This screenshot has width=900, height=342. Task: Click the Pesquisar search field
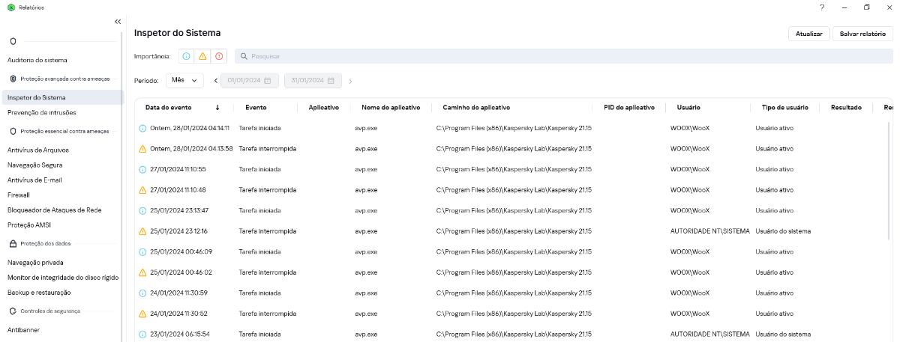[x=562, y=56]
